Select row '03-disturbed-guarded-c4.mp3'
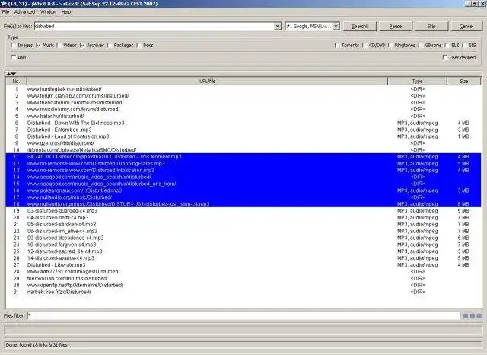 (243, 211)
